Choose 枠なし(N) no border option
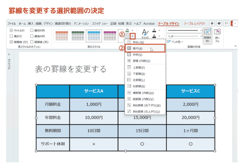244x166 pixels. (145, 42)
